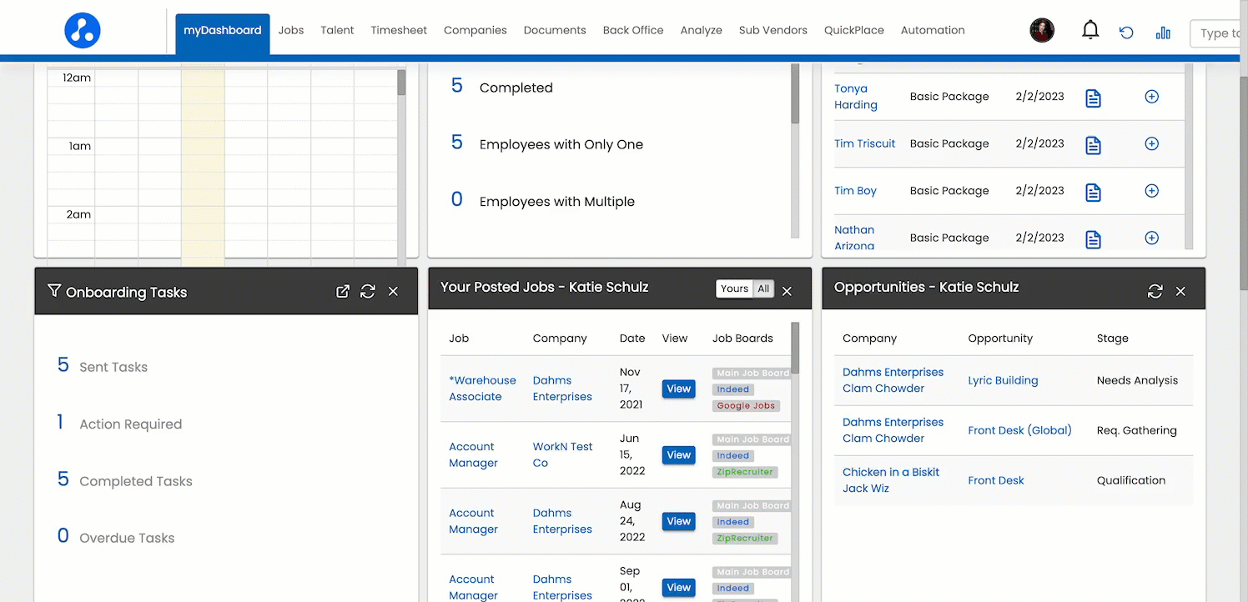Open document icon for Nathan Arizona
The height and width of the screenshot is (602, 1248).
pos(1093,239)
